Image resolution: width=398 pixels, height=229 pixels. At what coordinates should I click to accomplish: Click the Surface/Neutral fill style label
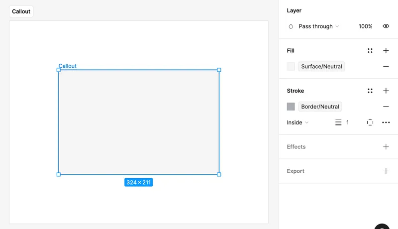click(x=321, y=66)
